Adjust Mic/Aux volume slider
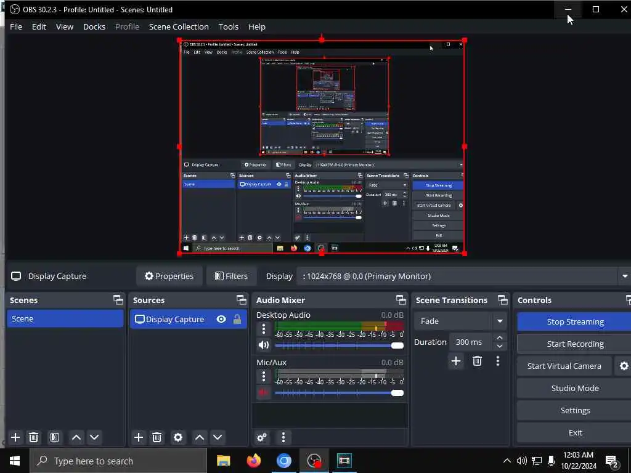The width and height of the screenshot is (631, 473). (339, 393)
